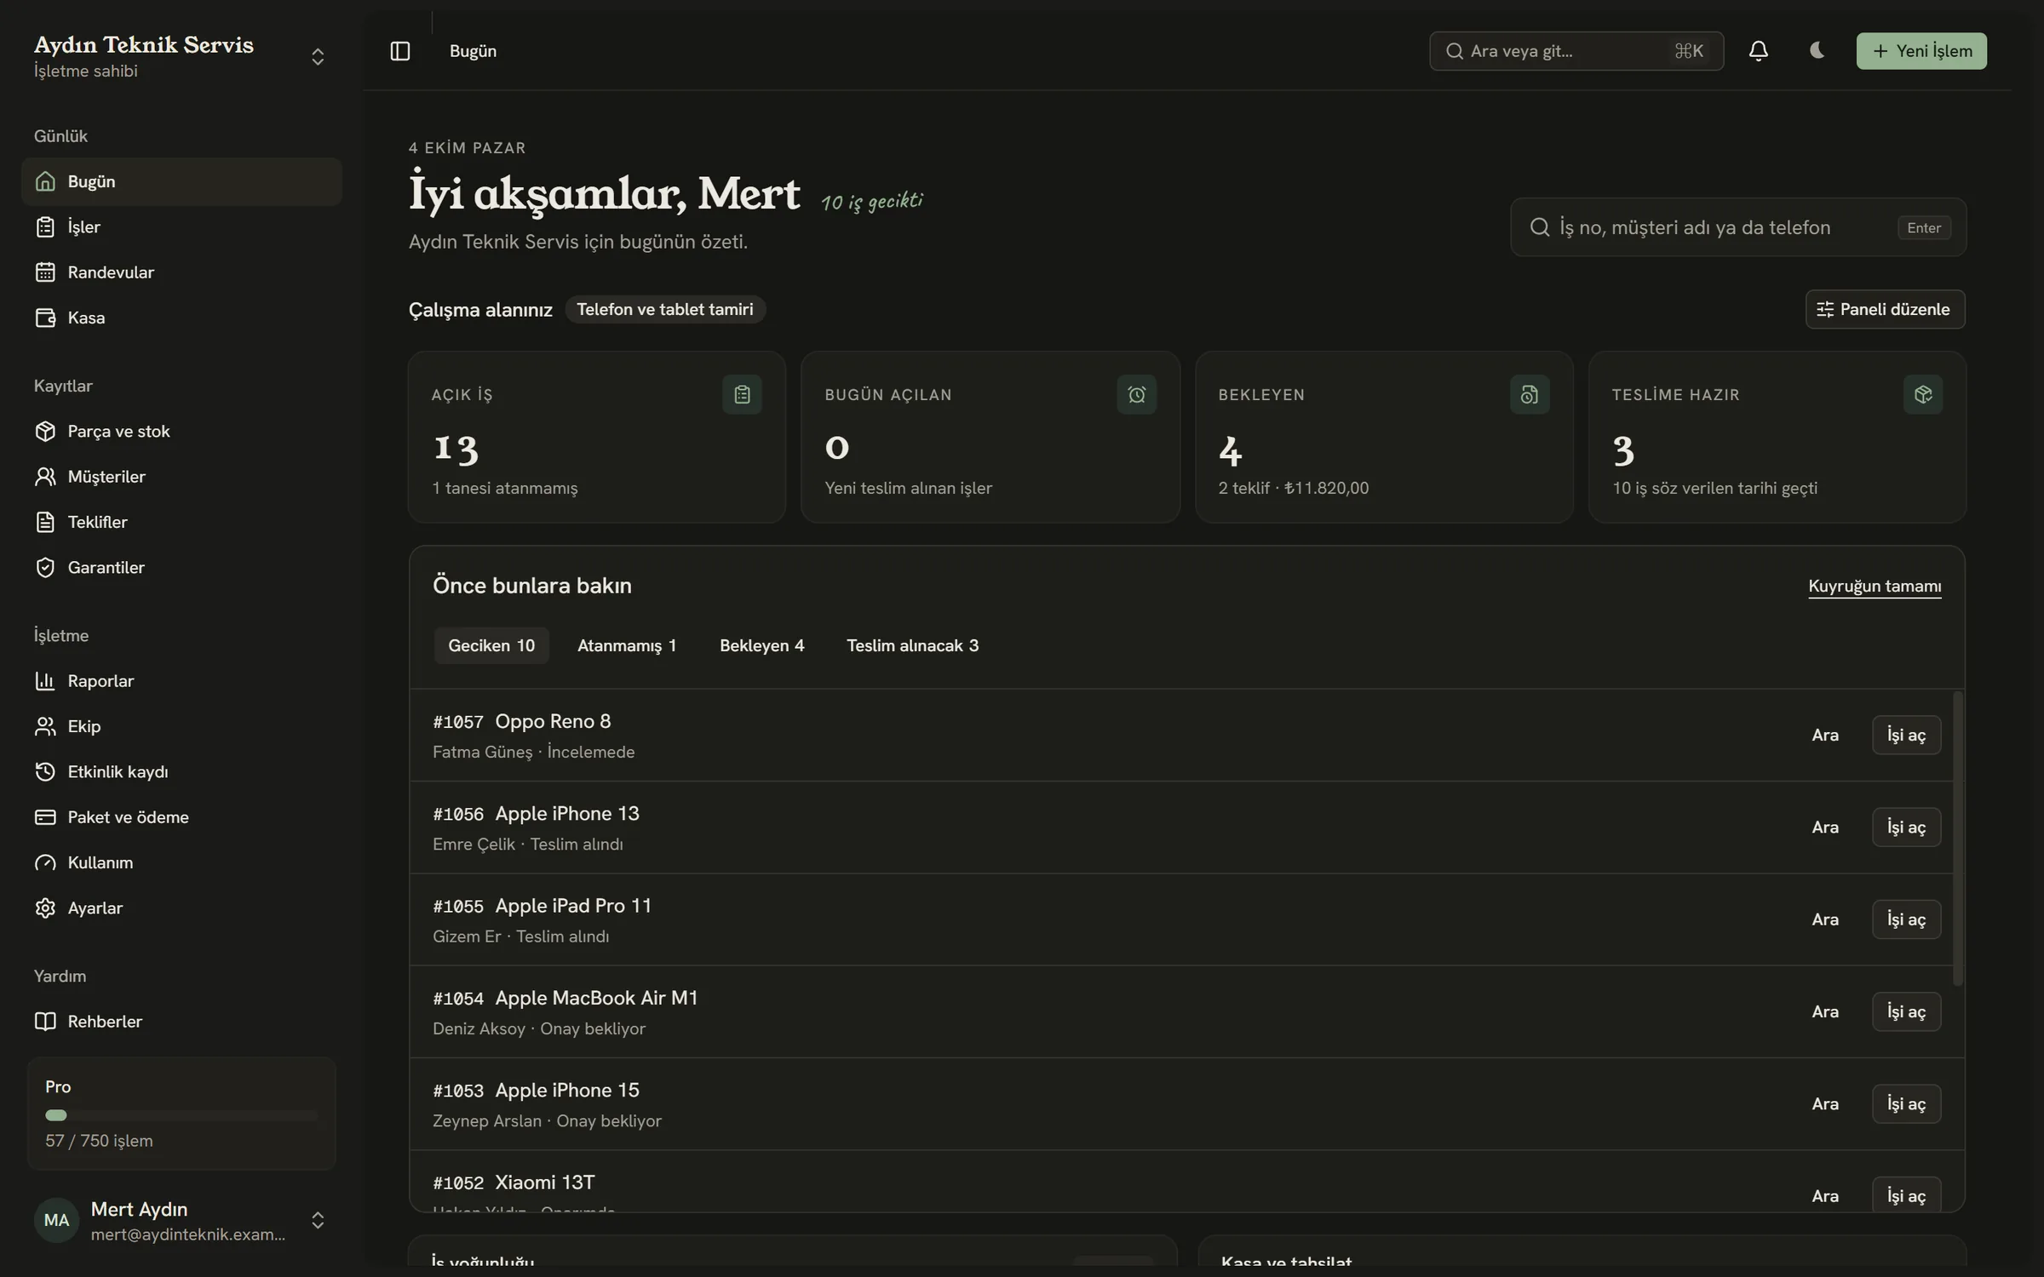Click the Telefon ve tablet tamiri chip

click(x=665, y=309)
